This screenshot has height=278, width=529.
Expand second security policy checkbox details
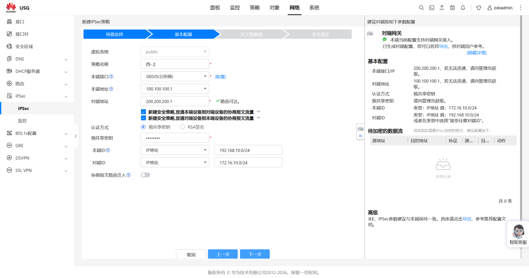(259, 118)
